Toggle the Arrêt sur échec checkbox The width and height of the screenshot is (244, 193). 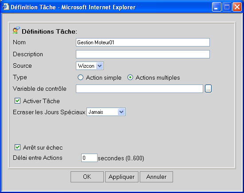[17, 147]
